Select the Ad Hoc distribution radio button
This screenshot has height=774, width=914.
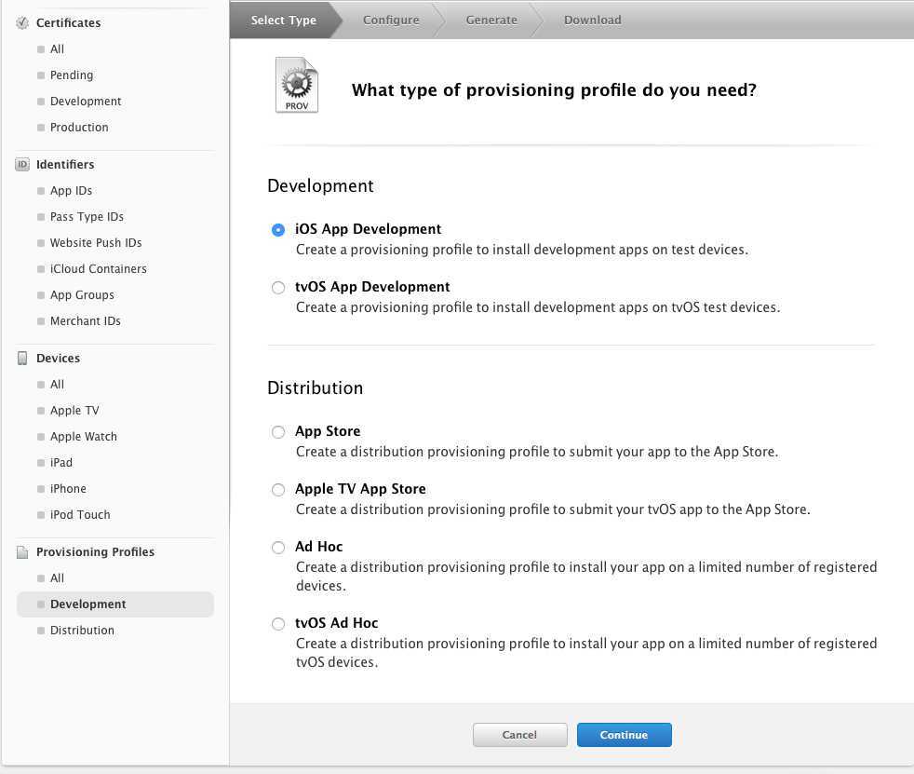coord(278,548)
